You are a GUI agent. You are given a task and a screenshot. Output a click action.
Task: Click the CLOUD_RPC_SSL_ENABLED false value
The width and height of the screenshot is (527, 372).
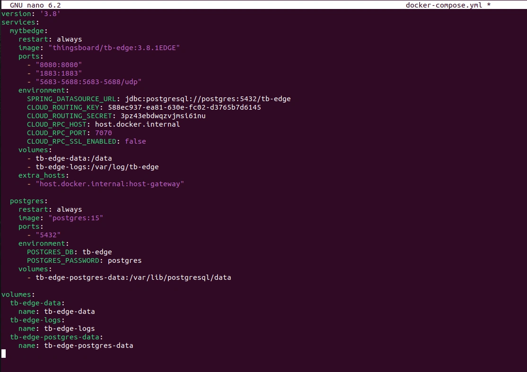coord(135,141)
